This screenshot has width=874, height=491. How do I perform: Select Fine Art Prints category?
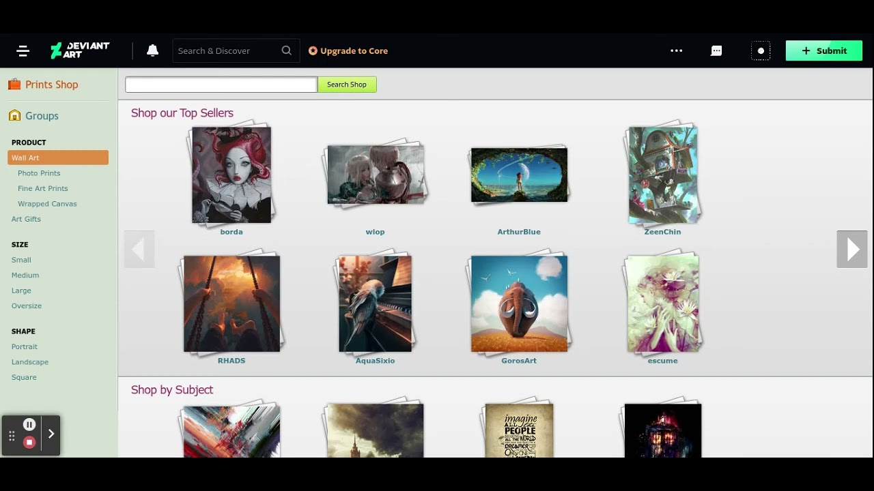point(43,188)
